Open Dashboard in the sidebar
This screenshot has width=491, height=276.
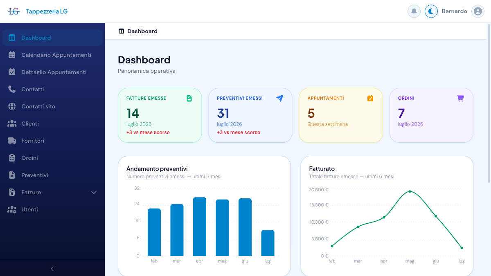52,38
